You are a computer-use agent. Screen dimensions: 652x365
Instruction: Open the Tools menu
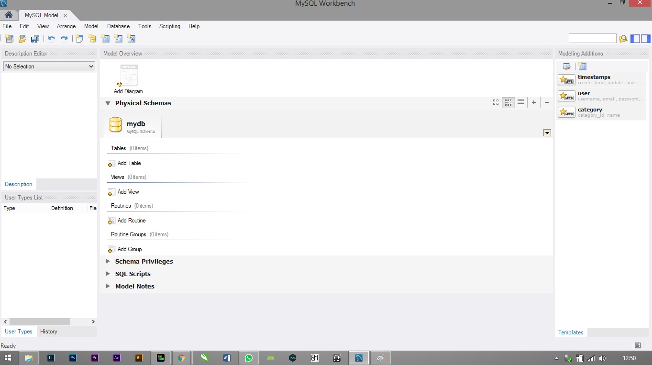point(144,26)
